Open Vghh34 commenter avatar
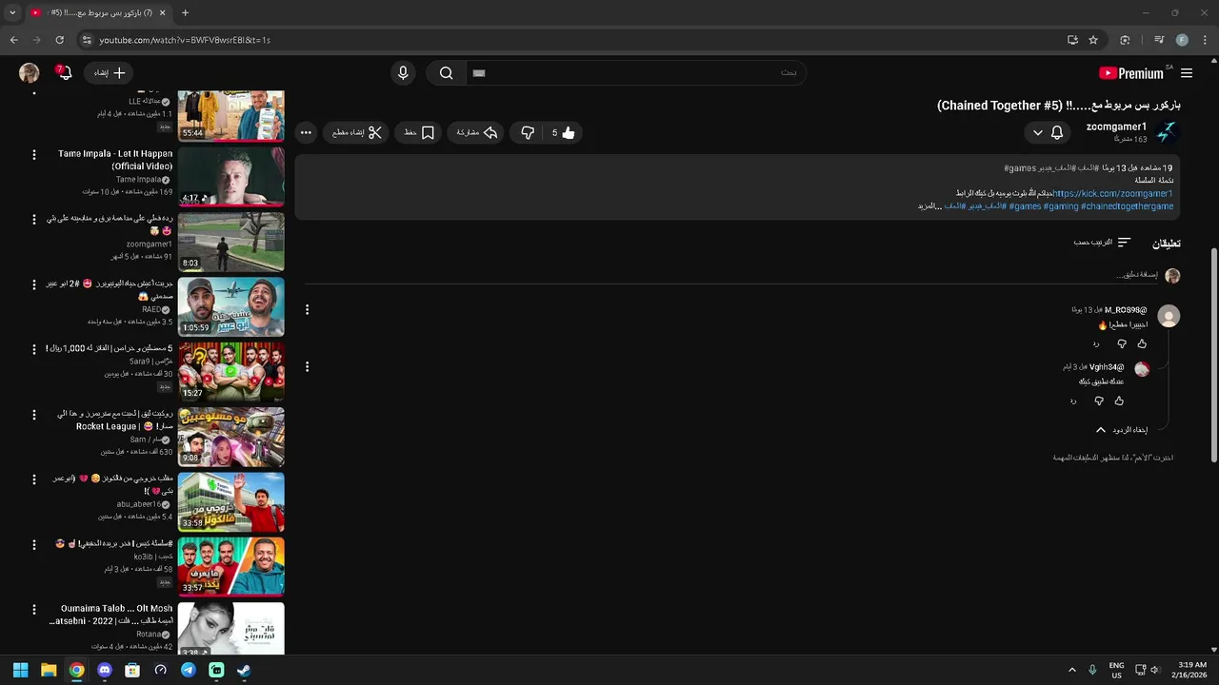The width and height of the screenshot is (1219, 685). coord(1142,369)
